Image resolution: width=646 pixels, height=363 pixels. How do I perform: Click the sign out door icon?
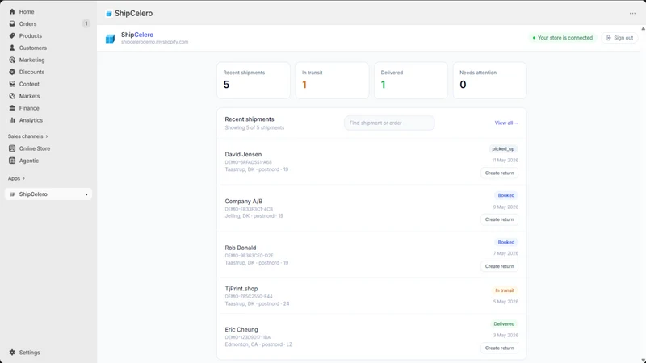tap(609, 38)
